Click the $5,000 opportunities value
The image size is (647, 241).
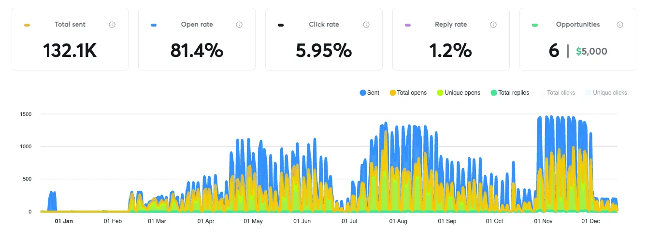point(591,52)
